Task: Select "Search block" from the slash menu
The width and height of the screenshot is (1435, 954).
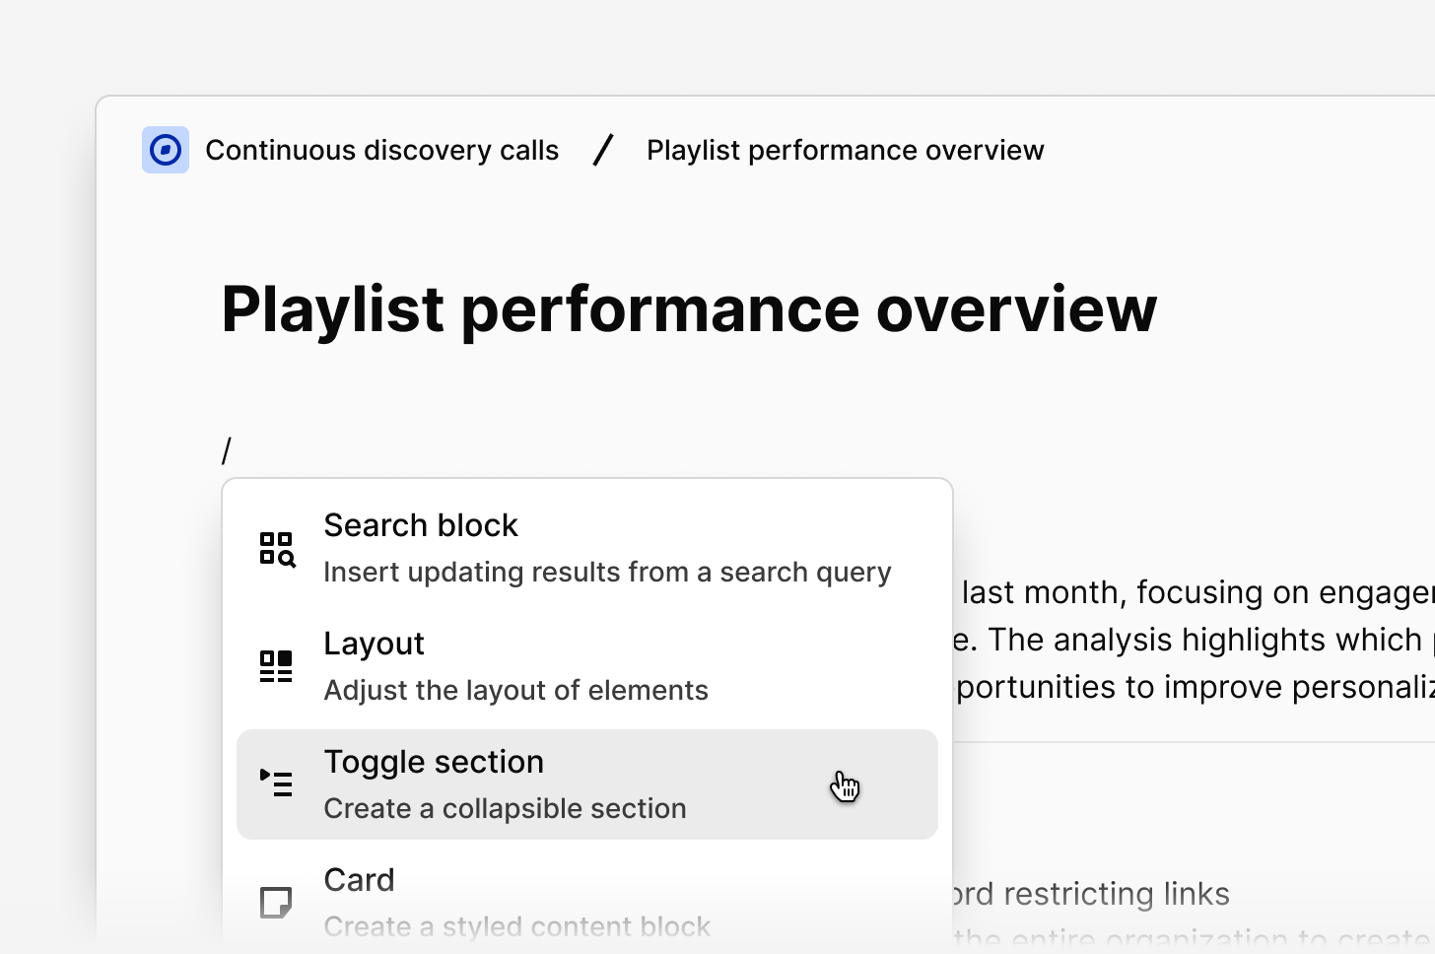Action: pos(421,525)
